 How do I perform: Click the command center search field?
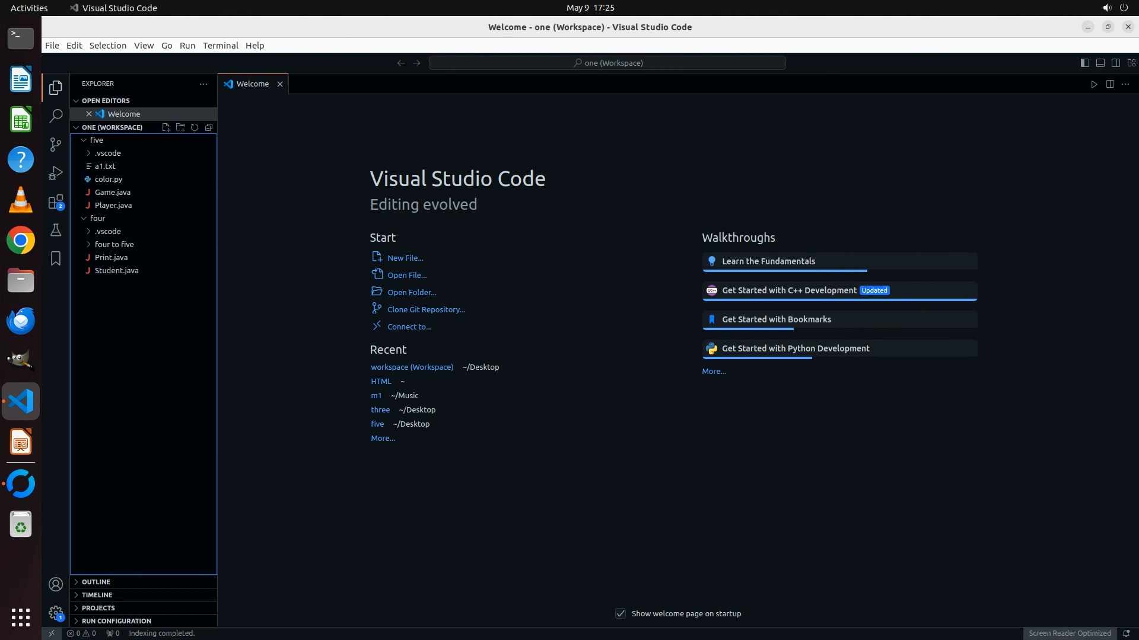coord(607,63)
